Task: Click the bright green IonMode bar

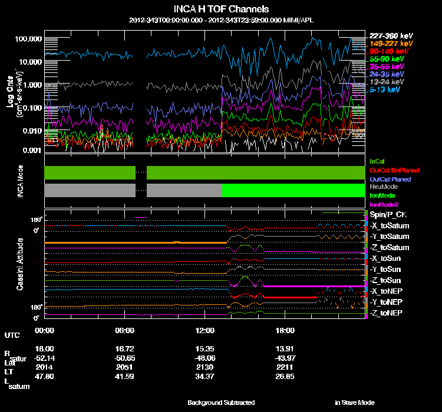Action: coord(293,190)
